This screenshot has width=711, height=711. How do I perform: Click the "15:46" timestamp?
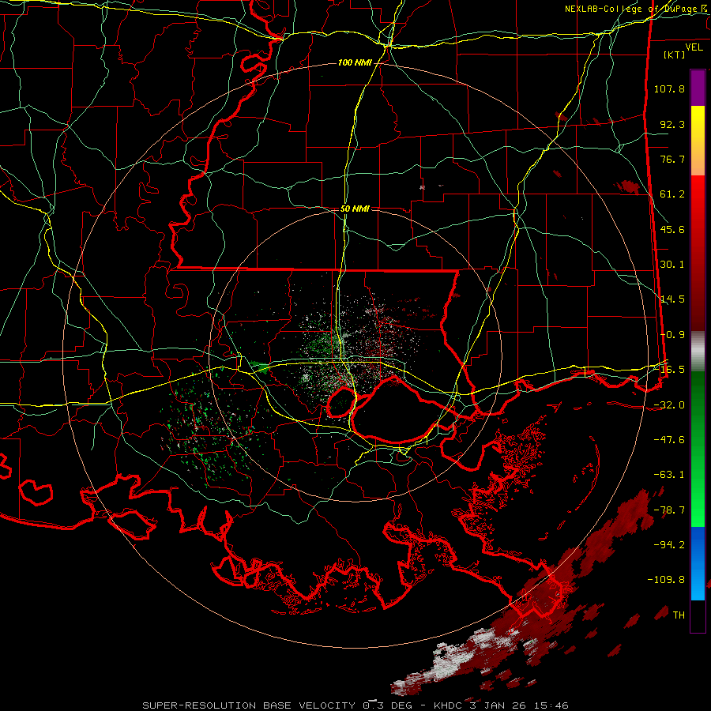(x=552, y=705)
